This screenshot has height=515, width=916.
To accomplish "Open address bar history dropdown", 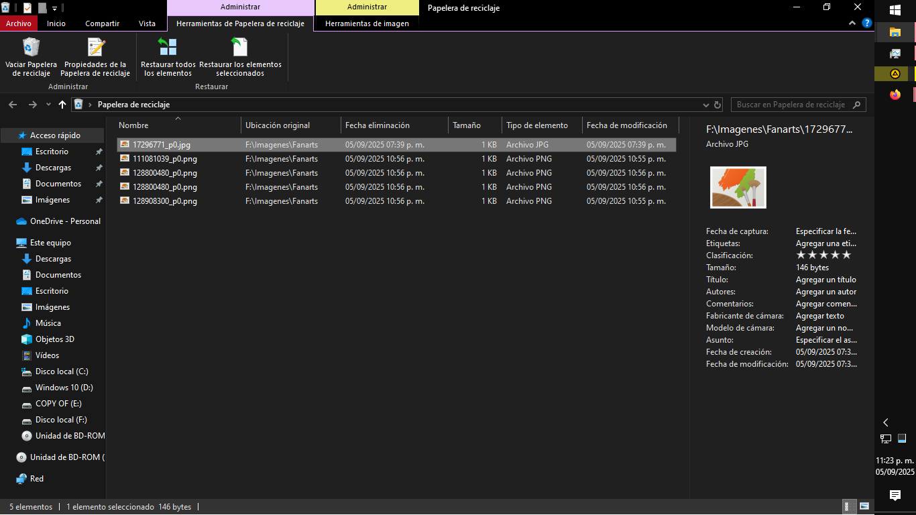I will pyautogui.click(x=705, y=105).
